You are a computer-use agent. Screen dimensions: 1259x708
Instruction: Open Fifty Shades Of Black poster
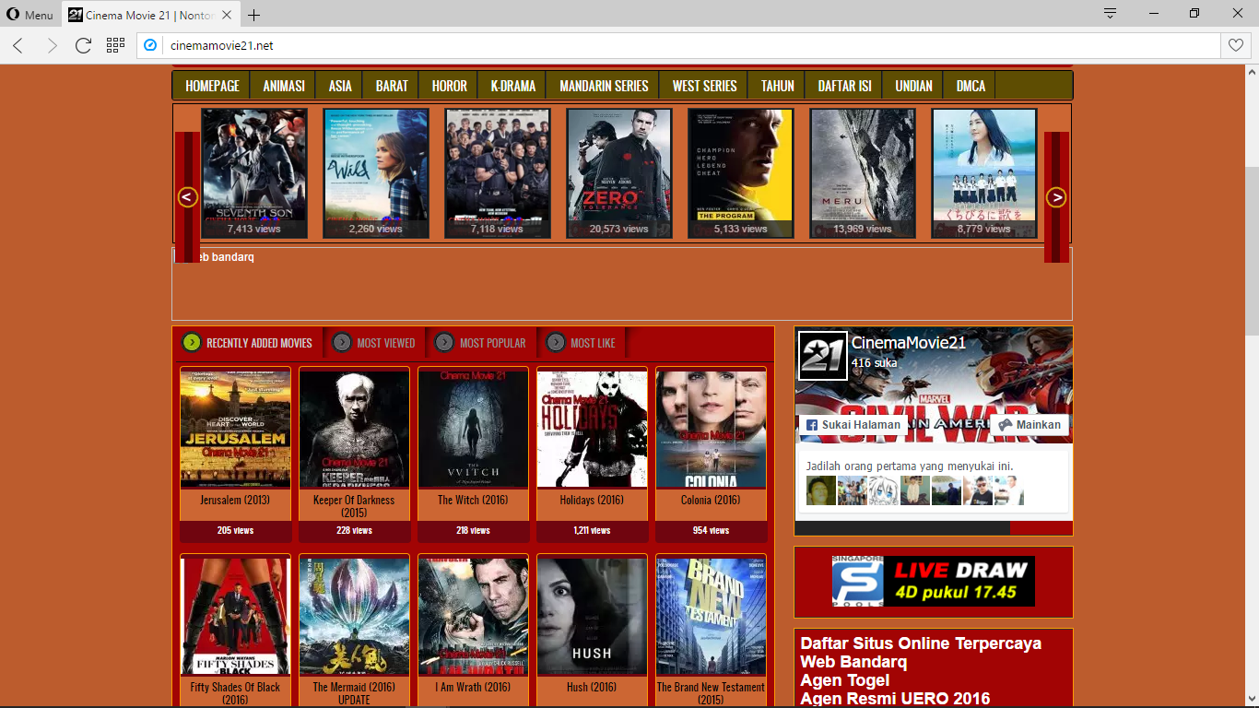point(235,616)
